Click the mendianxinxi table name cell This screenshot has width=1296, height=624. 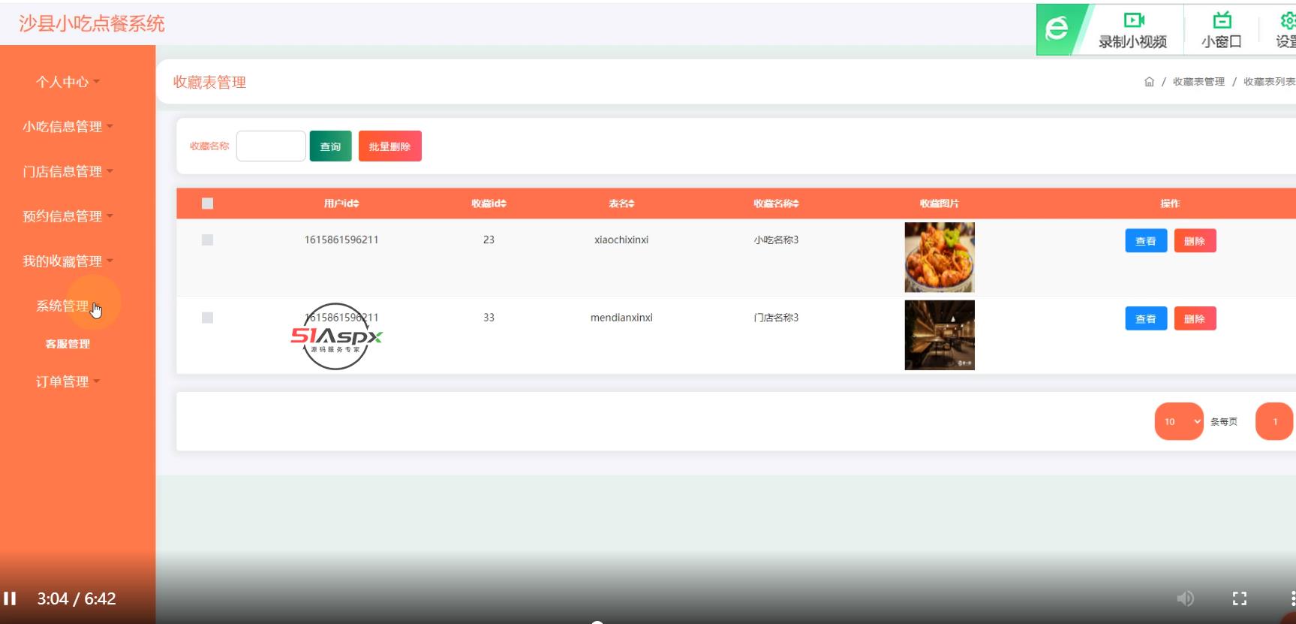pyautogui.click(x=621, y=318)
